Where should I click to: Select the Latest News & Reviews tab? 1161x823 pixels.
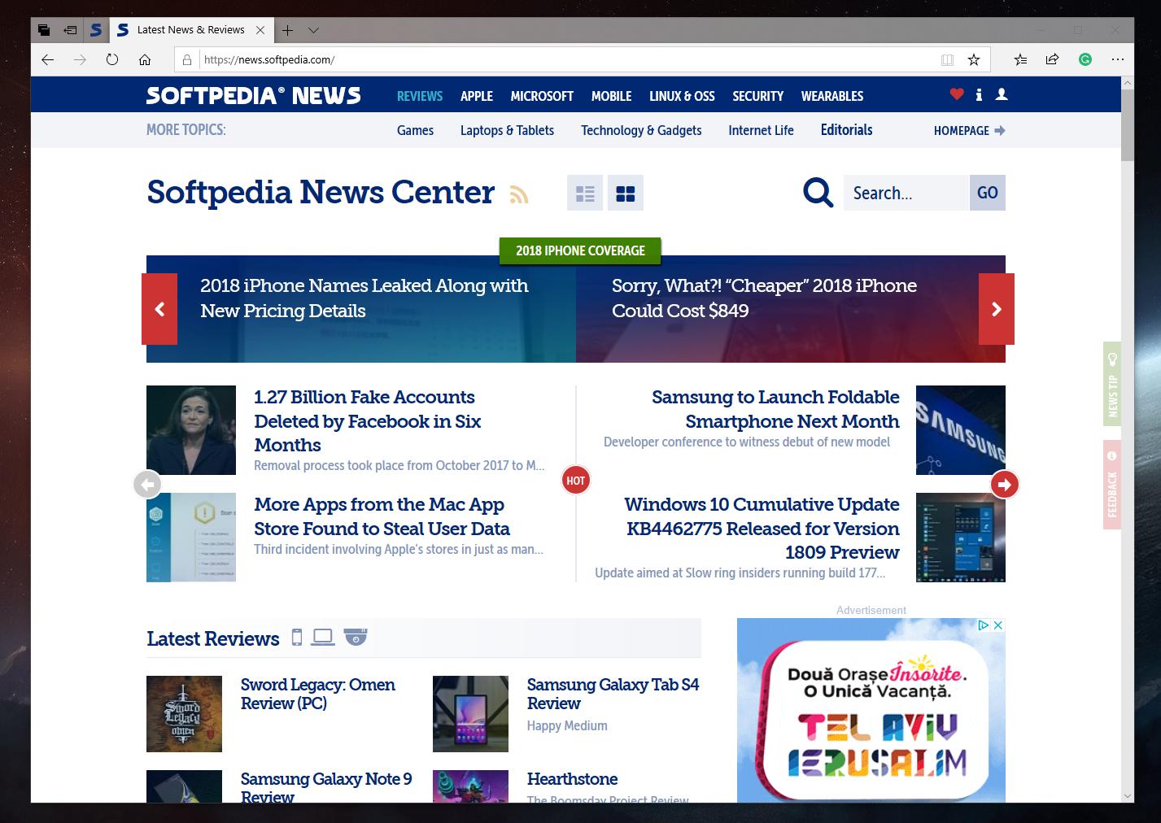coord(190,30)
